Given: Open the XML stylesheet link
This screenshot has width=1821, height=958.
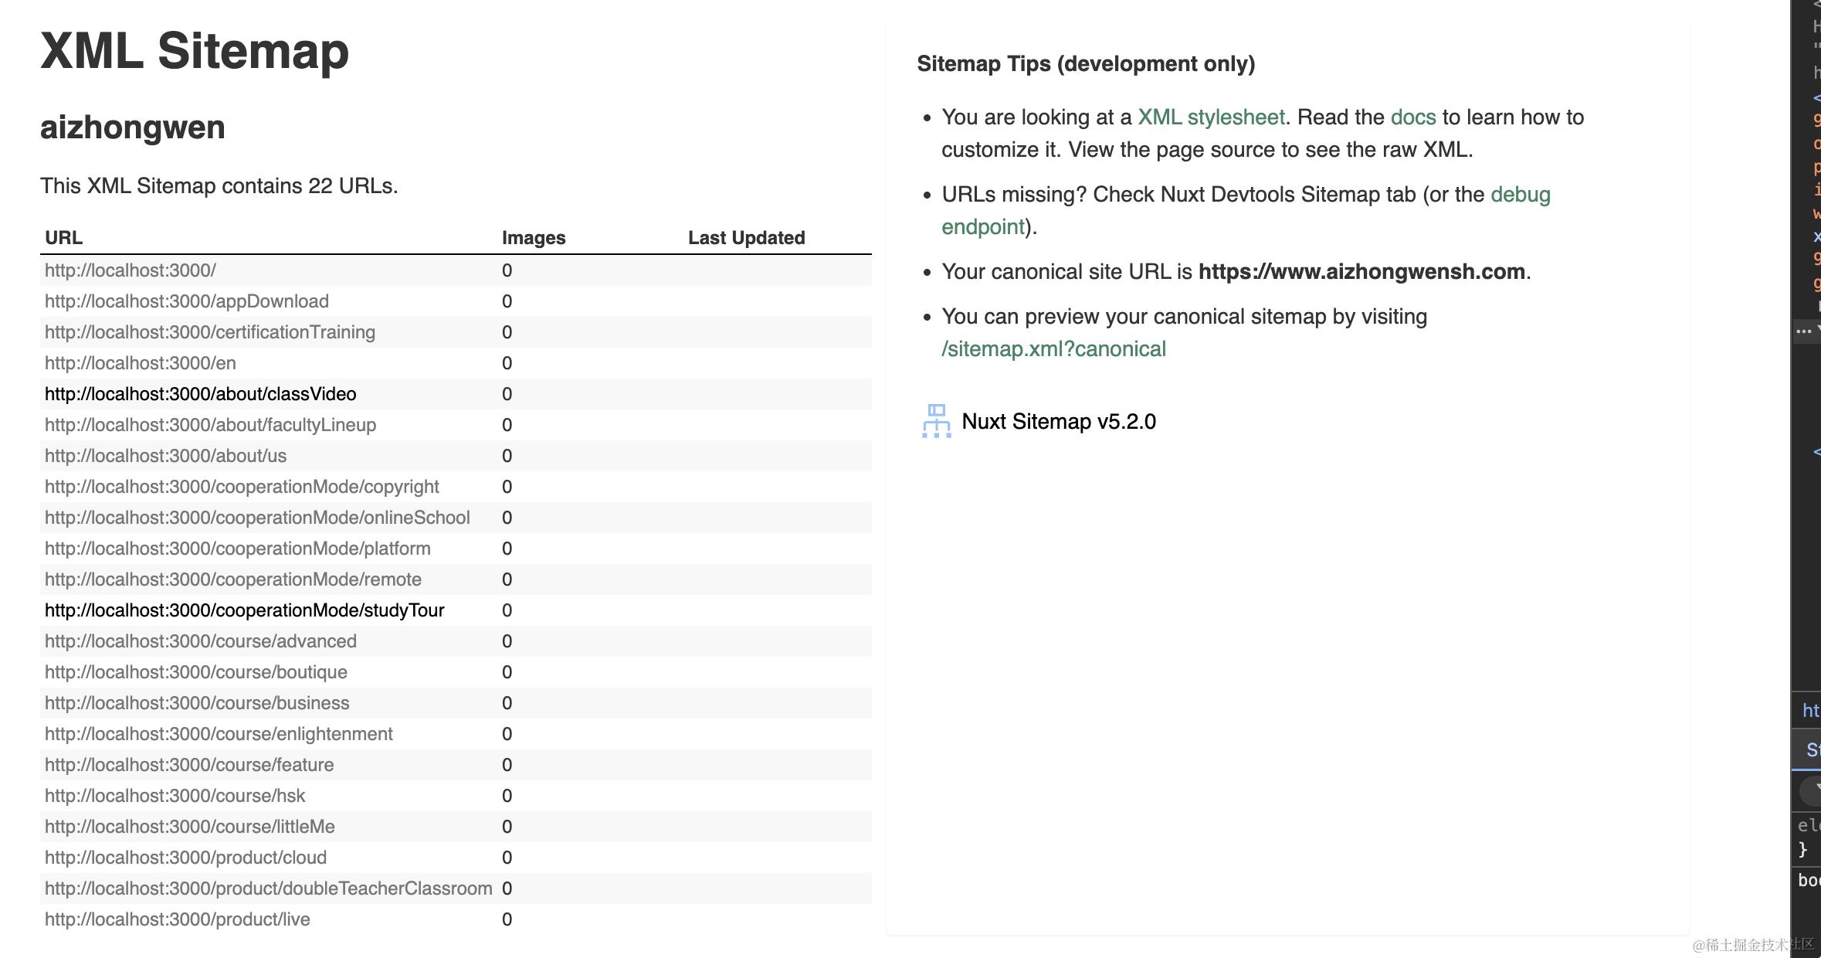Looking at the screenshot, I should tap(1210, 117).
